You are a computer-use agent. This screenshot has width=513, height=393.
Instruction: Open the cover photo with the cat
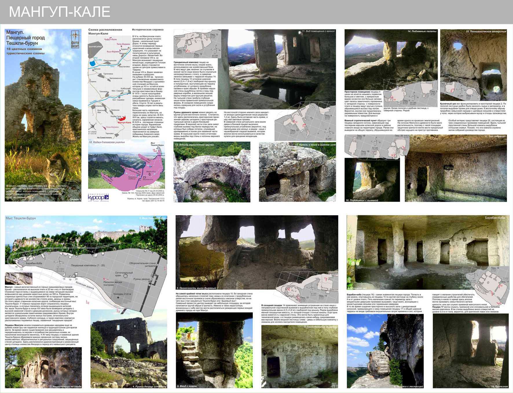[x=43, y=116]
